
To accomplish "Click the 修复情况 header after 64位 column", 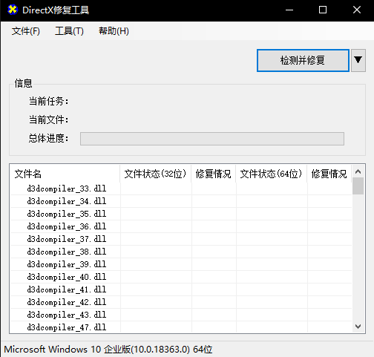I will click(x=329, y=174).
